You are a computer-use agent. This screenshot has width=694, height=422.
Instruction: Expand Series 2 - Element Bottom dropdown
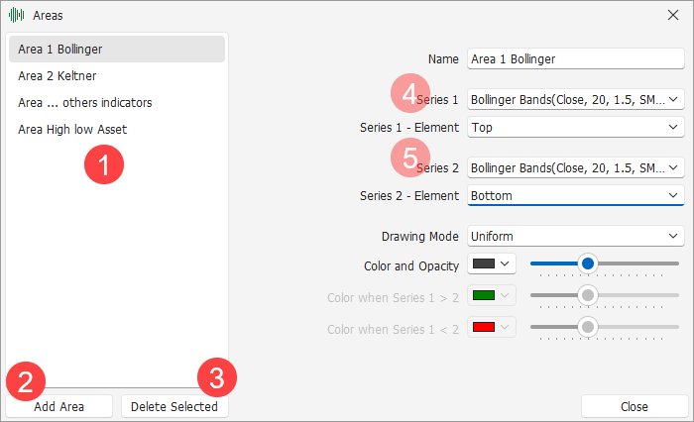(576, 195)
